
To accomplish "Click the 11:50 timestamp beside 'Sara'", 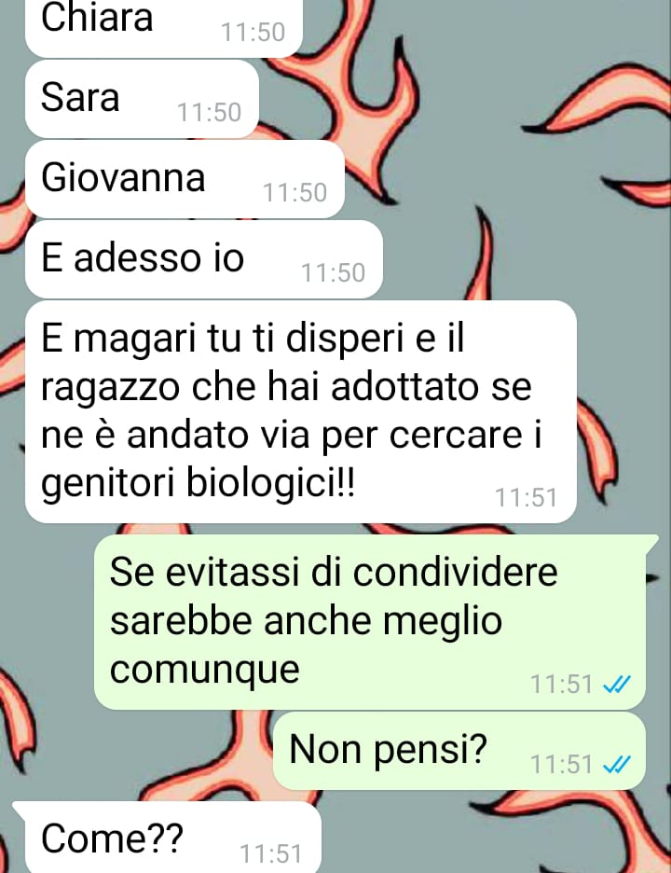I will [209, 113].
